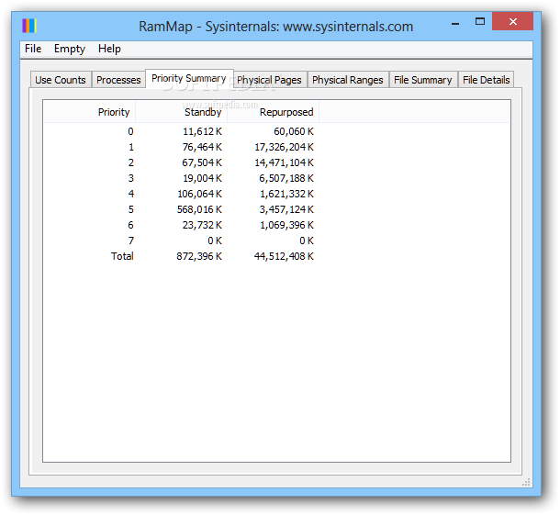The image size is (560, 515).
Task: Select Standby value 568,016 K
Action: click(x=199, y=209)
